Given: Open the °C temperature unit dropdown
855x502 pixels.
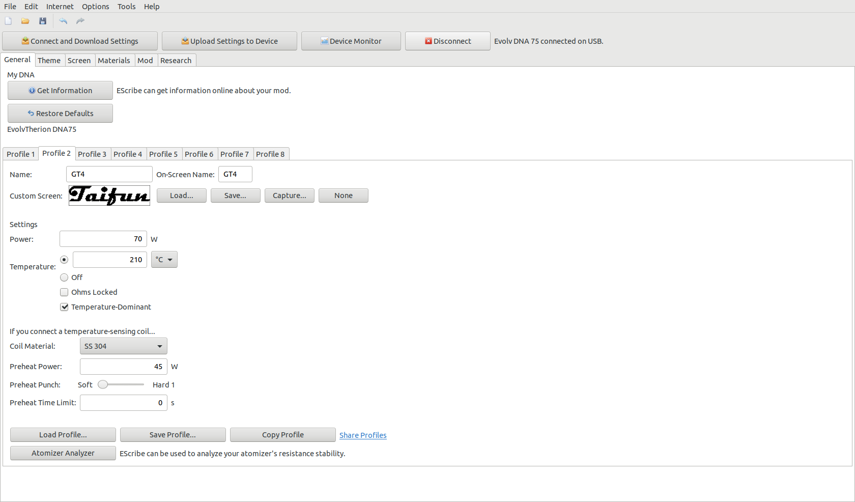Looking at the screenshot, I should pos(164,260).
